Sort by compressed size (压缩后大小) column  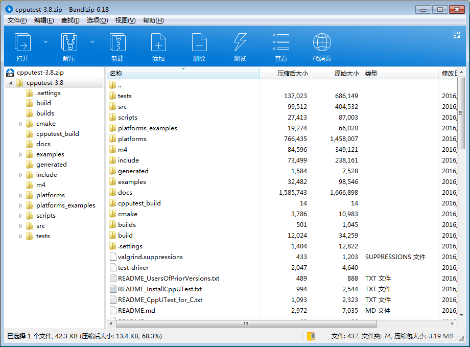[286, 73]
